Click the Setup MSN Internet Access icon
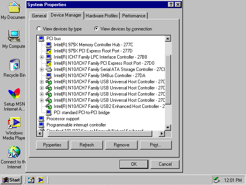This screenshot has width=246, height=185. tap(14, 94)
